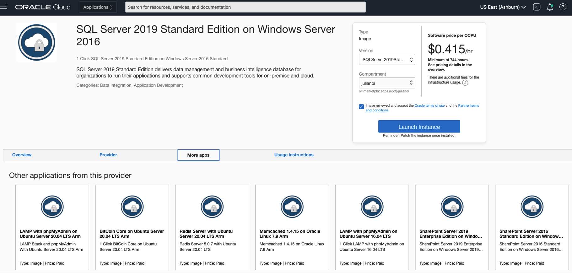Open the Oracle terms of use link
Image resolution: width=572 pixels, height=274 pixels.
pos(429,105)
